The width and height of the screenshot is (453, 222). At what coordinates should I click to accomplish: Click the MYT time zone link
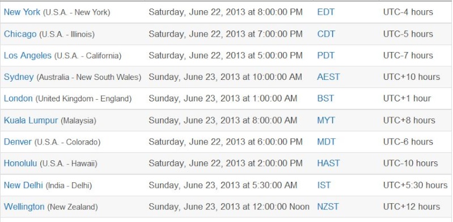click(x=326, y=121)
